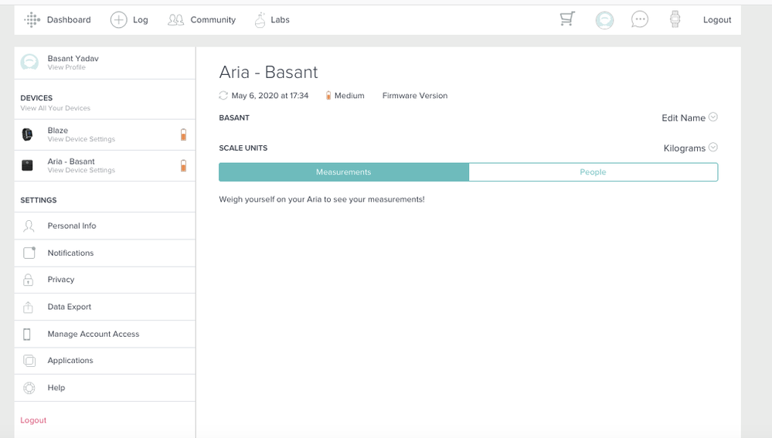Click the Applications stacked squares icon
772x438 pixels.
(29, 361)
